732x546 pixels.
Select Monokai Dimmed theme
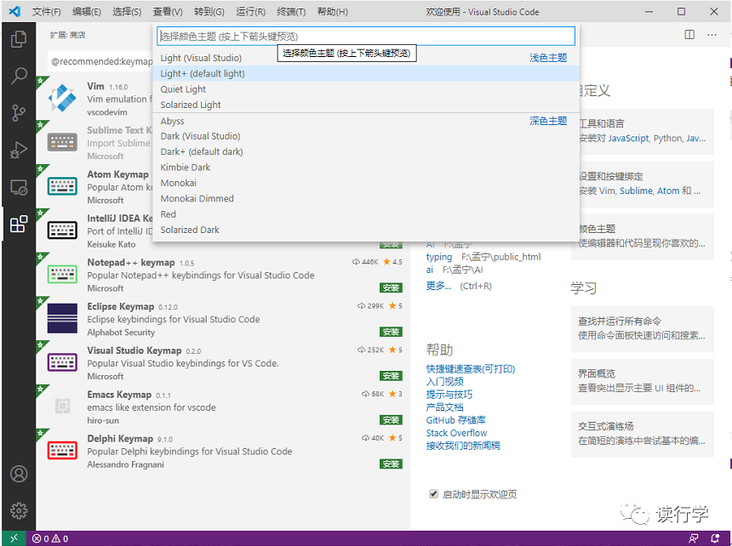pos(366,199)
